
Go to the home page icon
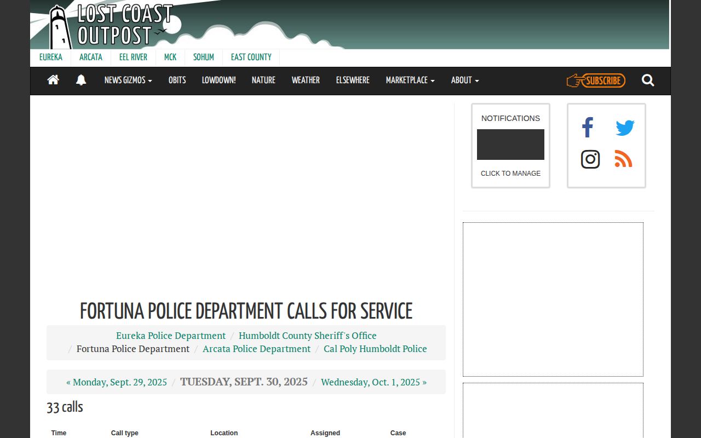pyautogui.click(x=53, y=80)
